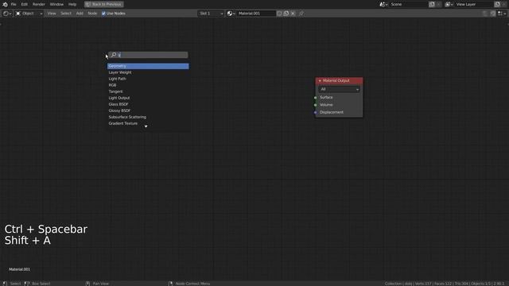This screenshot has width=509, height=286.
Task: Collapse the Material Output node triangle
Action: 320,80
